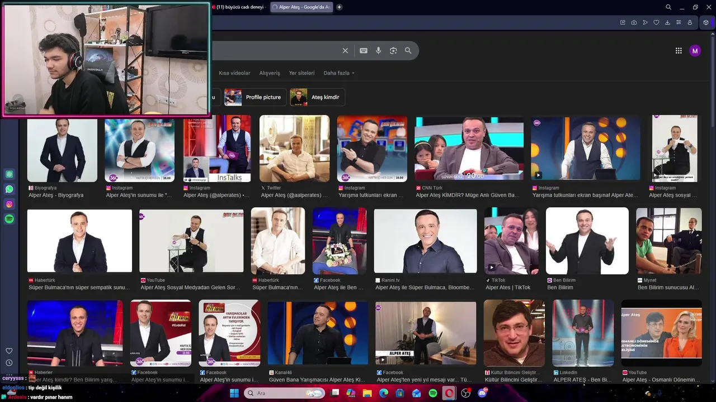The width and height of the screenshot is (716, 402).
Task: Open the Kültür Bilincini Geliştir thumbnail
Action: click(x=514, y=333)
